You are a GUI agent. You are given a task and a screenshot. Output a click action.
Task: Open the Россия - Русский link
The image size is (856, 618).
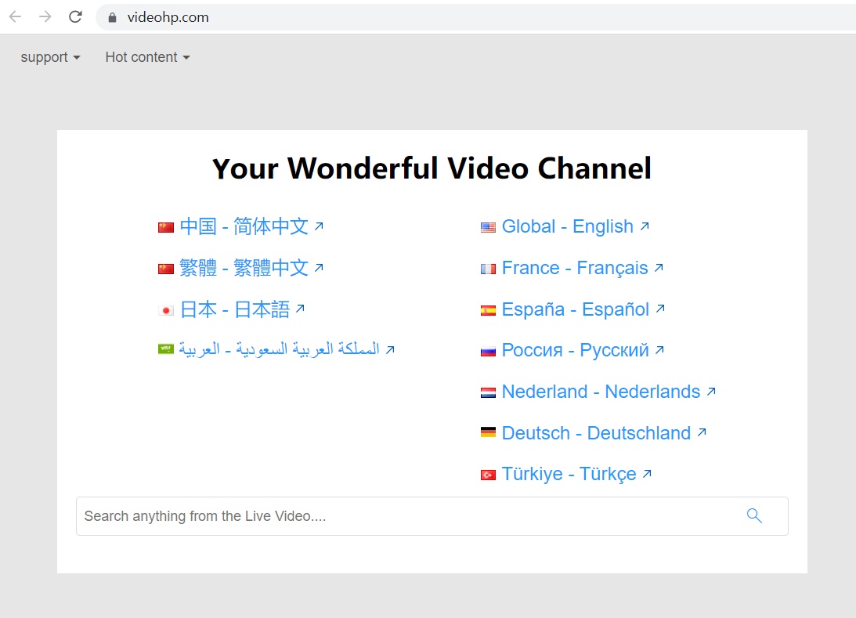(x=575, y=350)
